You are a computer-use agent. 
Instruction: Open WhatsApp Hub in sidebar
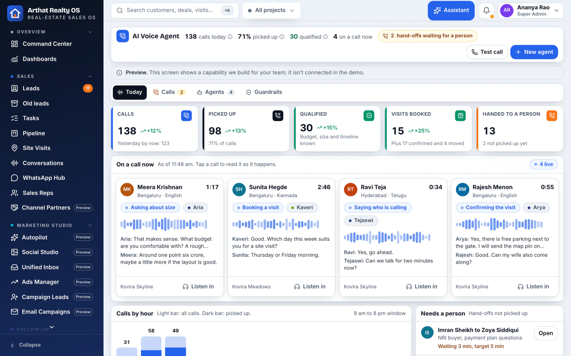[52, 178]
